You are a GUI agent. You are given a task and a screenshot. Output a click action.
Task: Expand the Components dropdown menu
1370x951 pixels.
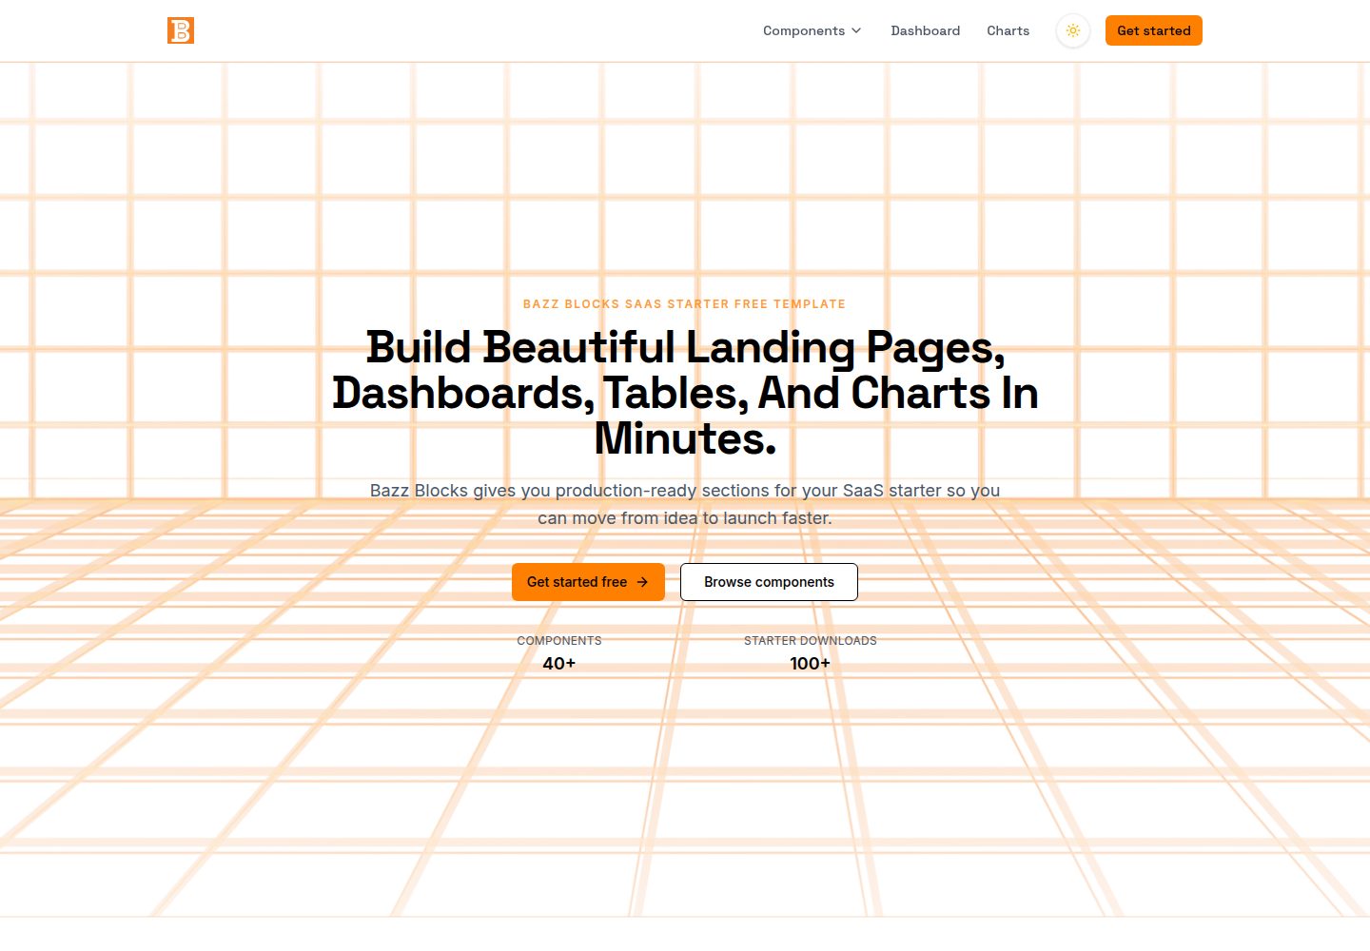point(812,30)
